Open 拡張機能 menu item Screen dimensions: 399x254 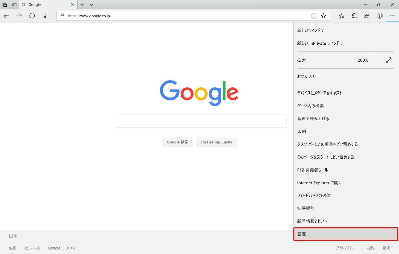(346, 208)
